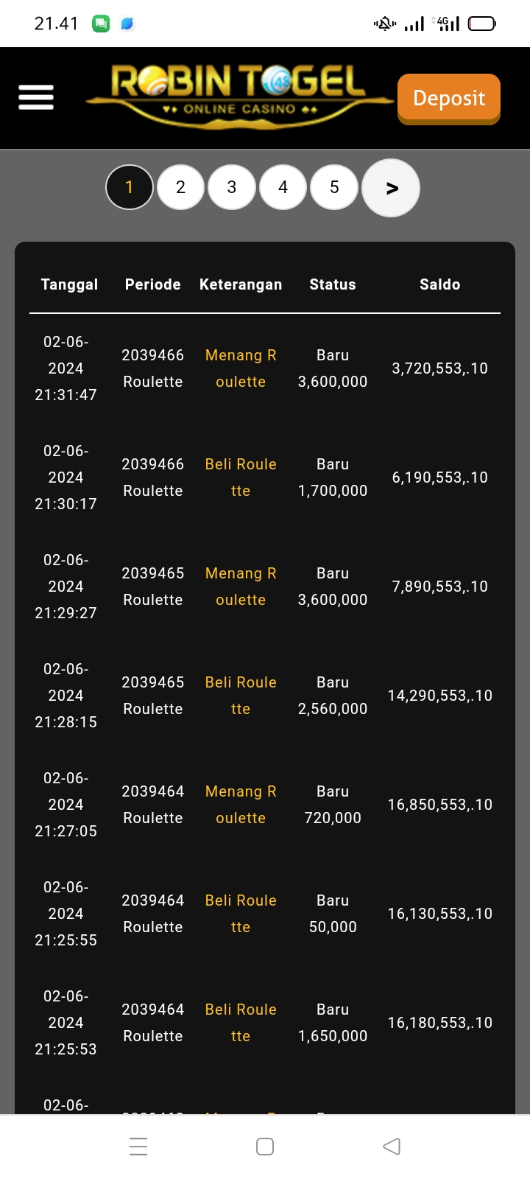Select current page 1 button

click(130, 187)
